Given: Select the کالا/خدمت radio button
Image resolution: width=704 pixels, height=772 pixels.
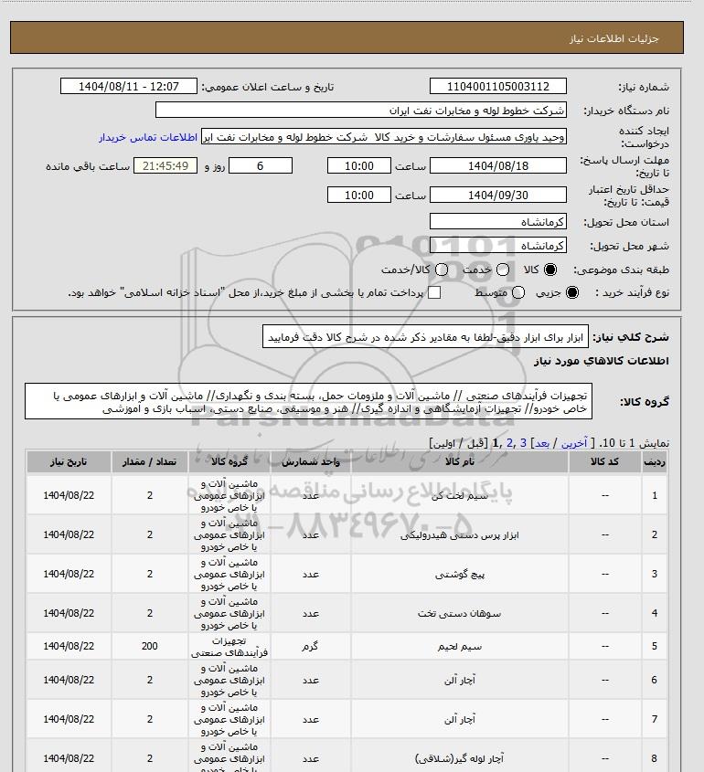Looking at the screenshot, I should (442, 270).
